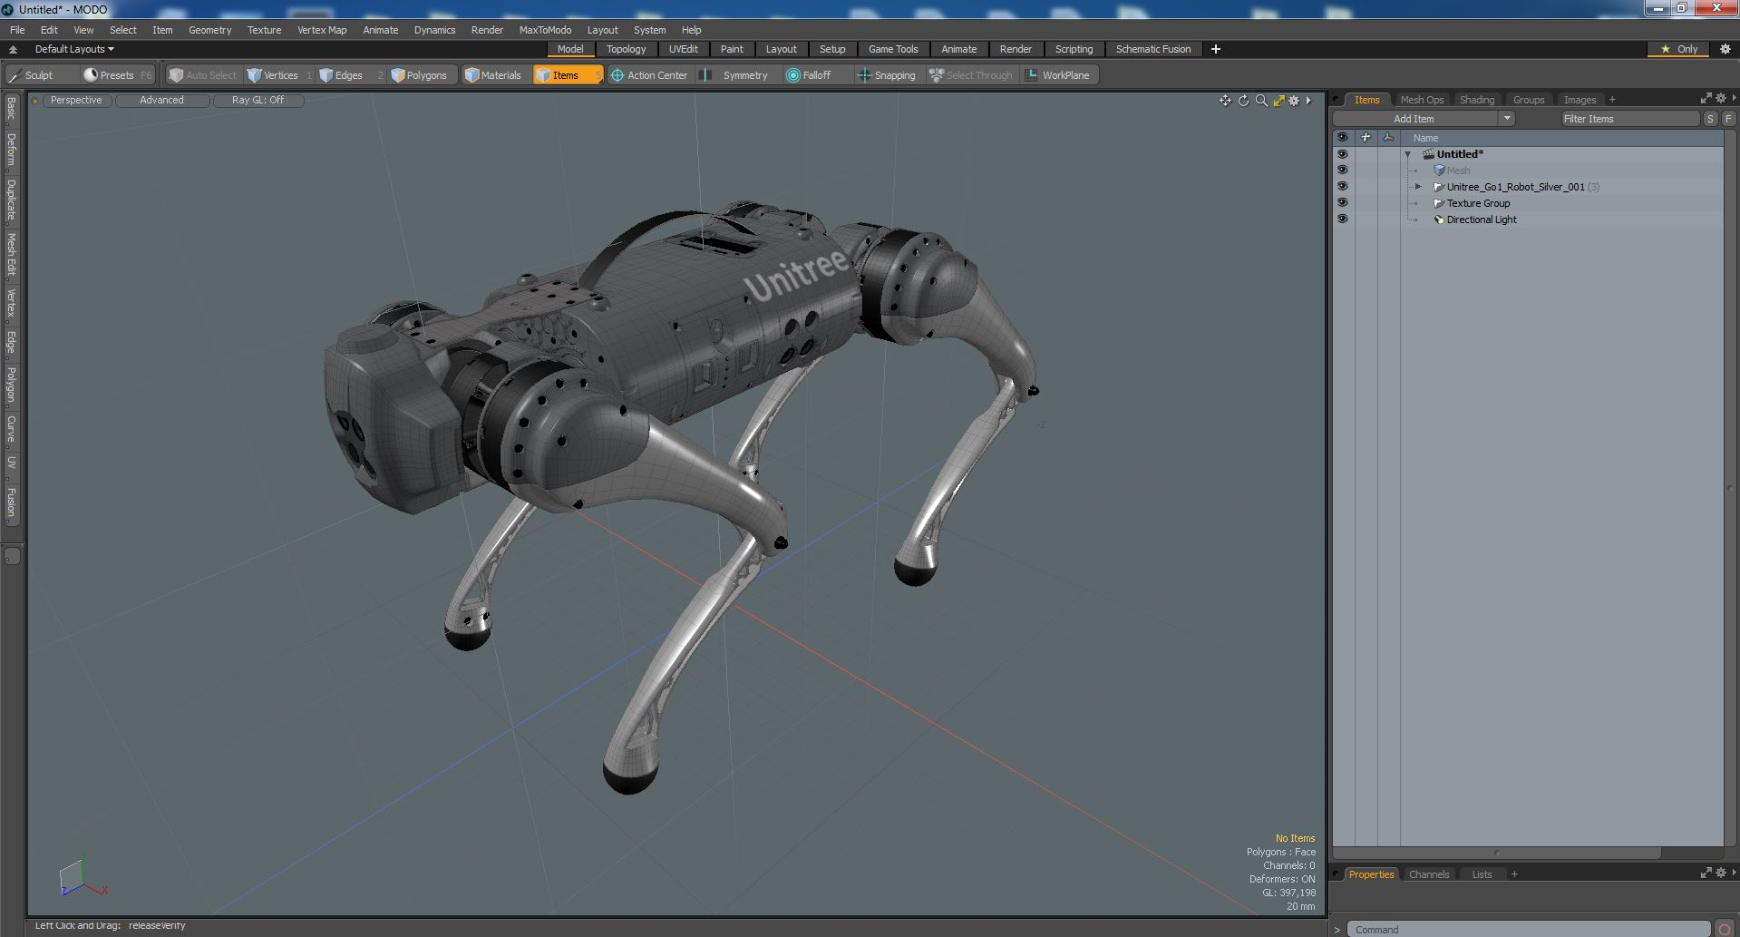Image resolution: width=1740 pixels, height=937 pixels.
Task: Switch to Vertices selection mode
Action: [279, 75]
